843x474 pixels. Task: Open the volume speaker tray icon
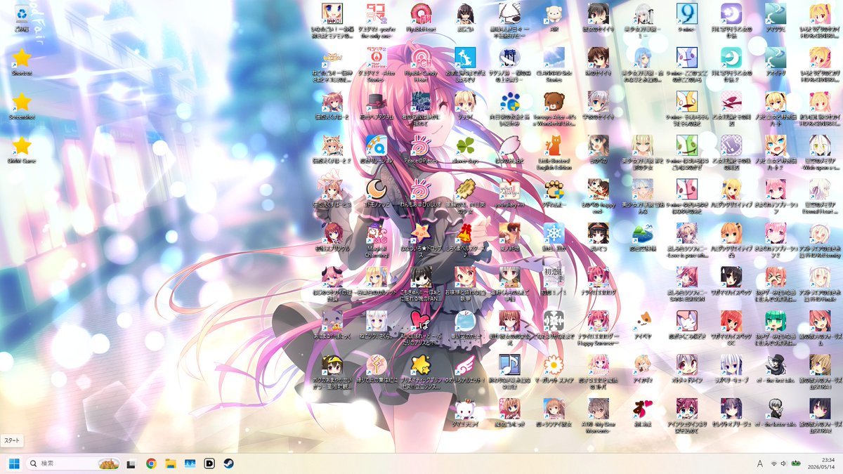tap(783, 463)
